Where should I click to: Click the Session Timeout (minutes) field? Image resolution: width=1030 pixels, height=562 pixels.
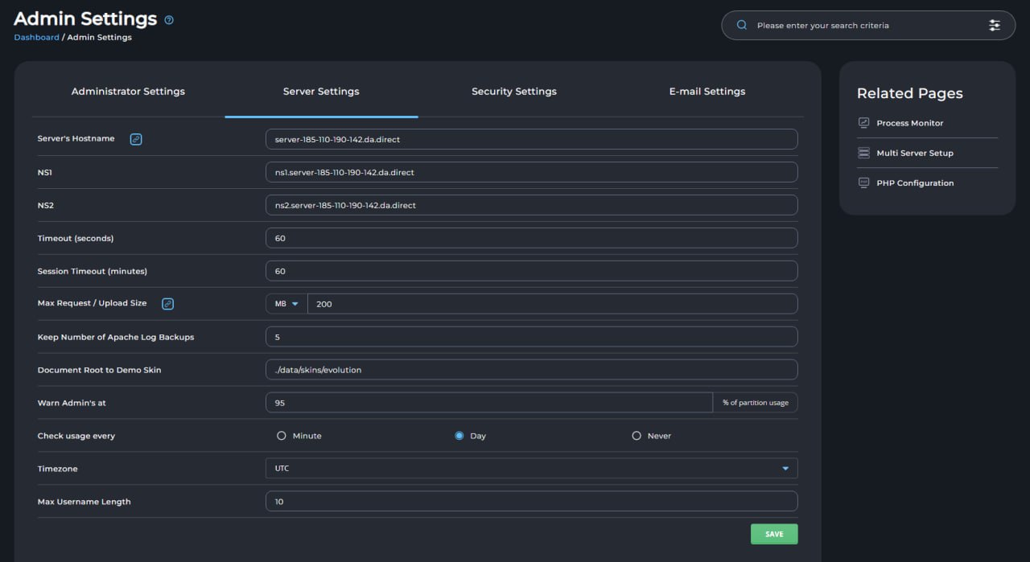click(x=531, y=271)
